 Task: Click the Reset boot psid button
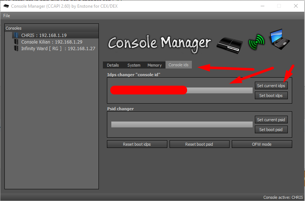(x=200, y=144)
